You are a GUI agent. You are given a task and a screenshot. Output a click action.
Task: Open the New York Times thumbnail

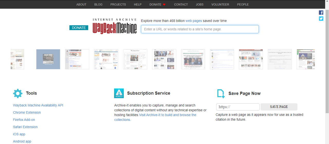pyautogui.click(x=135, y=59)
